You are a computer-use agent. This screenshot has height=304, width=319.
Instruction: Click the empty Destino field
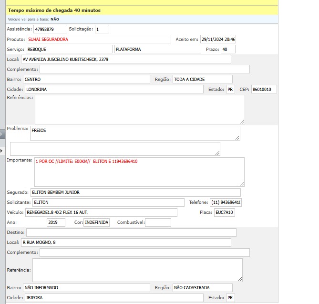pyautogui.click(x=131, y=233)
